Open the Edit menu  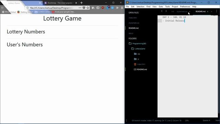click(133, 7)
